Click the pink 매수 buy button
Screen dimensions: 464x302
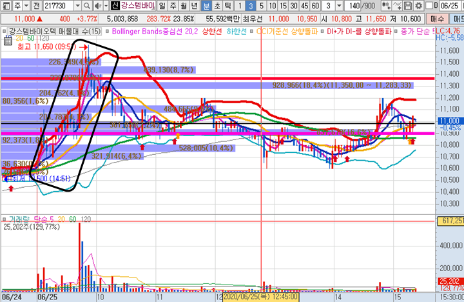[437, 19]
